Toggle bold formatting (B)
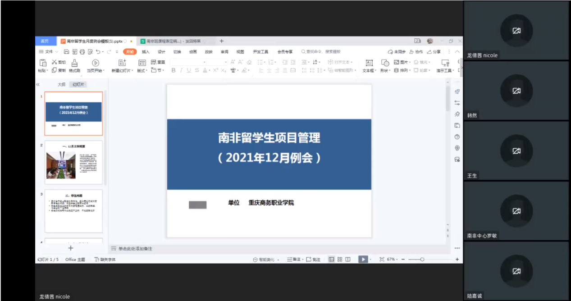571x301 pixels. pyautogui.click(x=174, y=70)
